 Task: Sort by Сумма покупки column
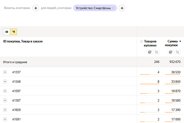173,43
